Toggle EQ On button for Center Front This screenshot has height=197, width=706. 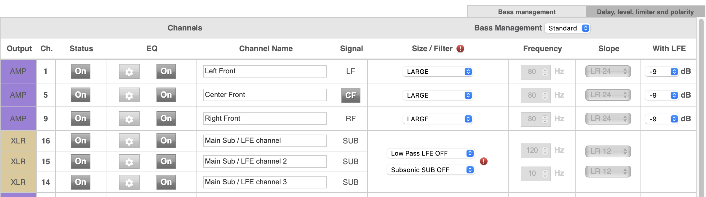point(166,95)
